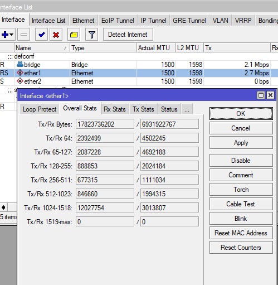Open the Status tab
Viewport: 278px width, 285px height.
pyautogui.click(x=169, y=109)
